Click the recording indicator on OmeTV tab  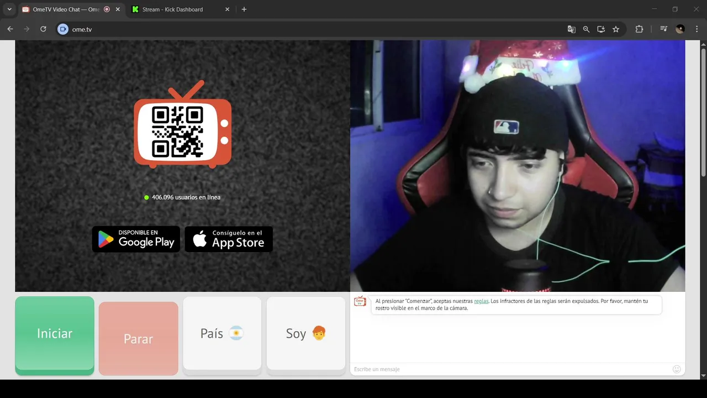point(107,9)
